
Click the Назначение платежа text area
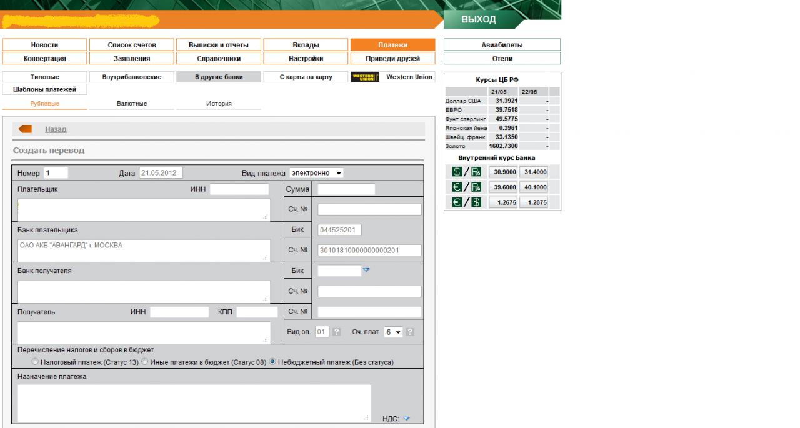coord(194,403)
